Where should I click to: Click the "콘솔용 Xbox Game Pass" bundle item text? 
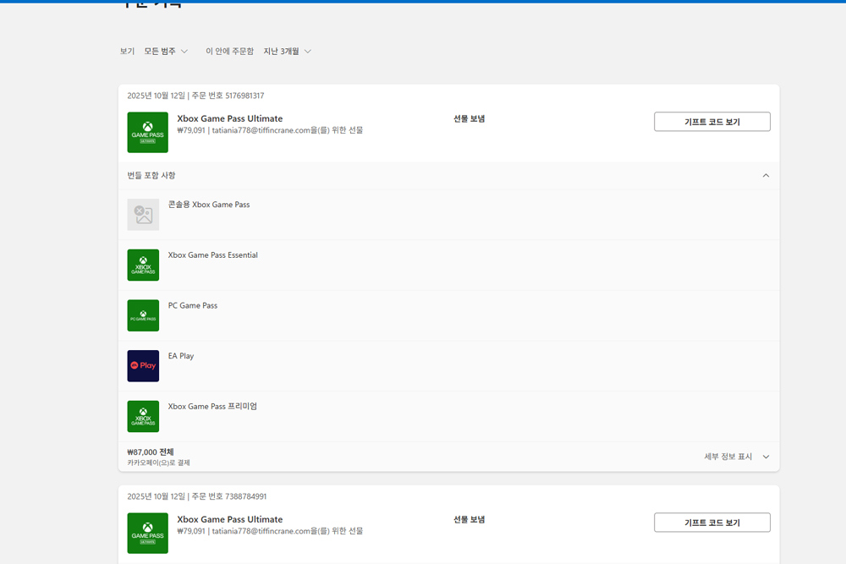(209, 205)
